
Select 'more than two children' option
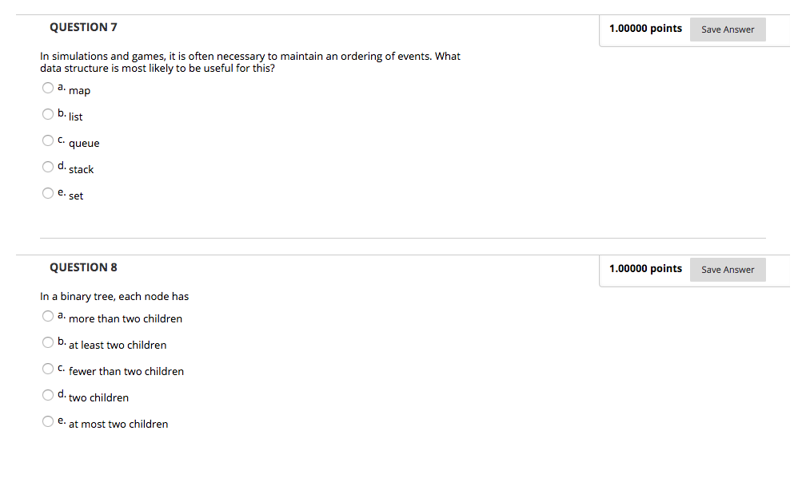click(x=48, y=317)
